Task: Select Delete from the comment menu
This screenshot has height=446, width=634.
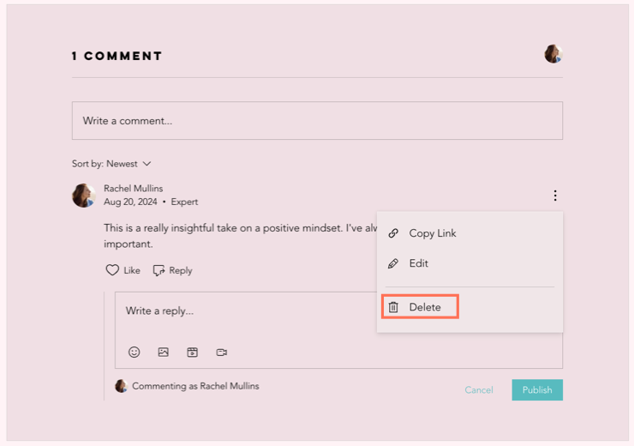Action: coord(425,307)
